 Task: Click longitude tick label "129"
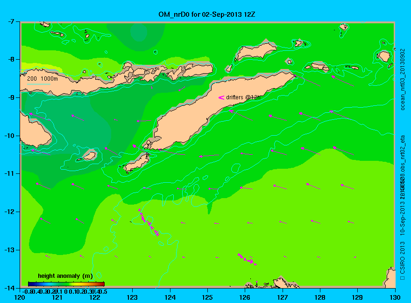[x=358, y=297]
